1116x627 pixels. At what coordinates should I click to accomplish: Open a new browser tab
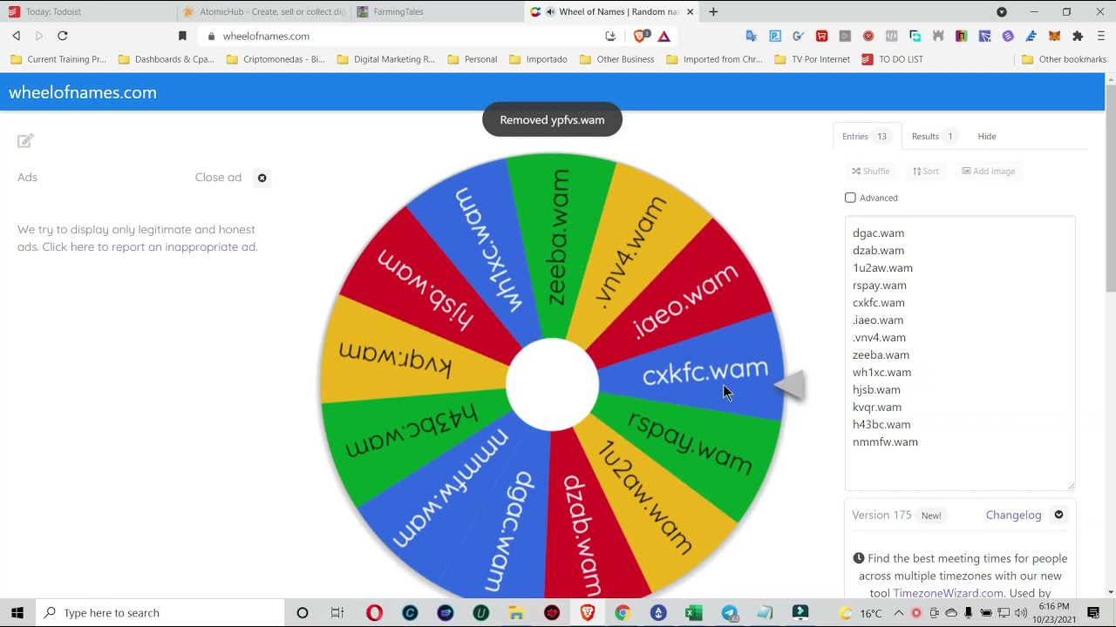coord(713,11)
